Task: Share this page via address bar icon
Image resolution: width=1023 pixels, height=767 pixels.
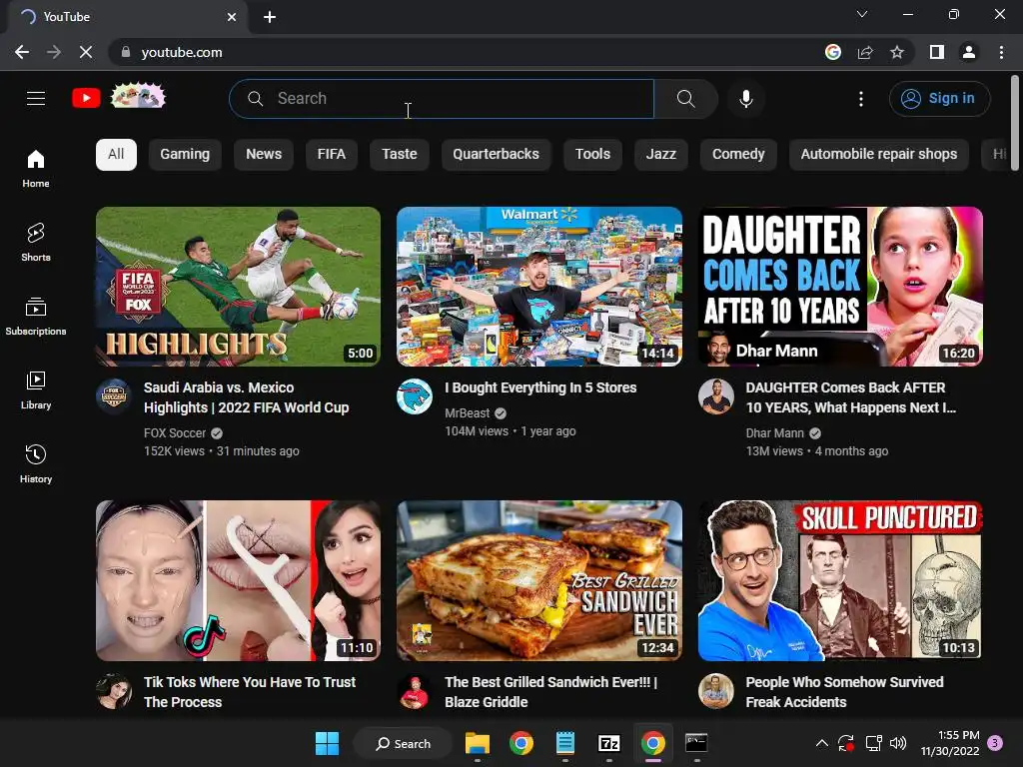Action: pos(865,52)
